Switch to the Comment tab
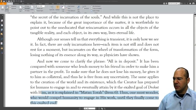Viewport: 196px width, 110px height. click(16, 4)
